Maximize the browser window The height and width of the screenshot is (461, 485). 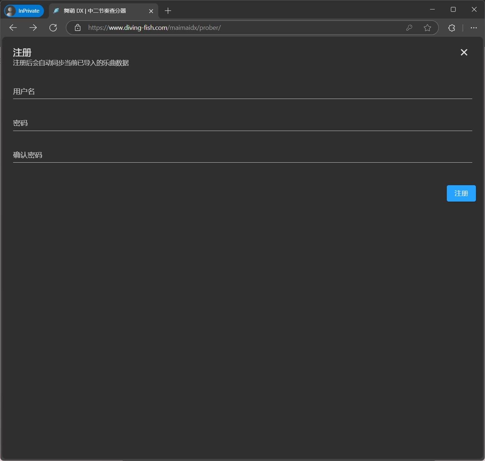(x=453, y=9)
